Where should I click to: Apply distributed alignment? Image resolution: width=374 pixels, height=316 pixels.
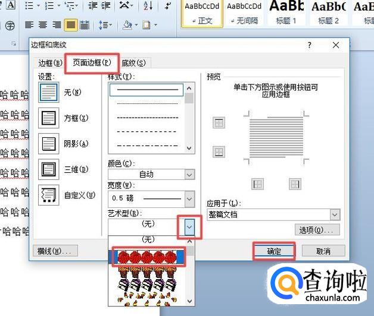click(84, 25)
